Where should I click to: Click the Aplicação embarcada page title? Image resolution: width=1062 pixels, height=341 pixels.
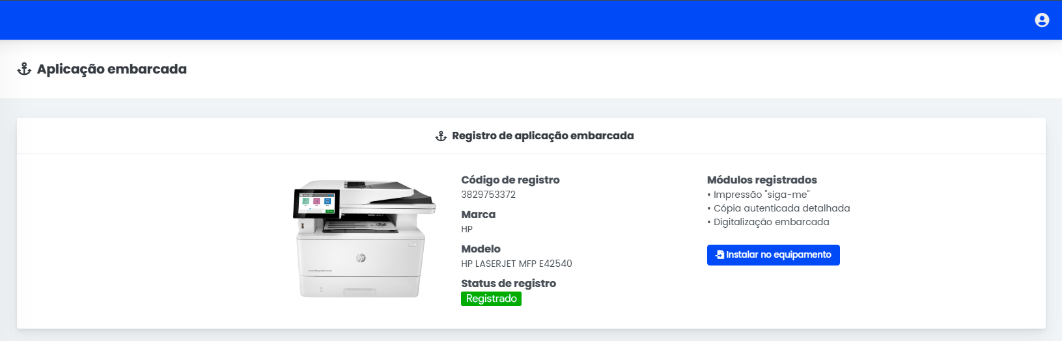(111, 69)
